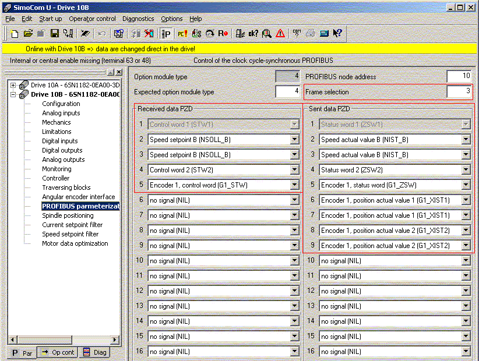
Task: Click the PROFIBUS node address field
Action: [x=459, y=76]
